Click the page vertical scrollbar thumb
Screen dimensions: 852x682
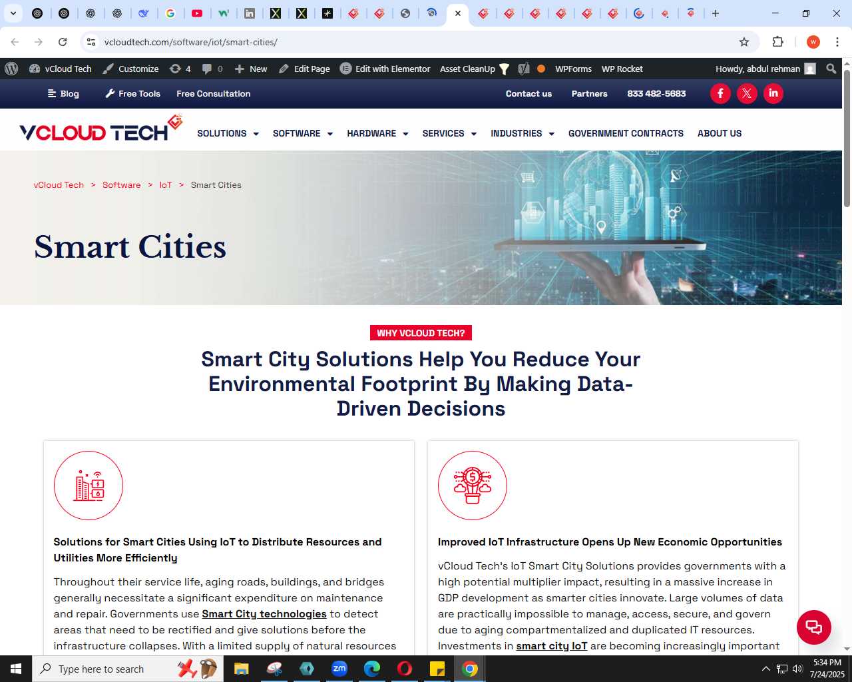[847, 138]
